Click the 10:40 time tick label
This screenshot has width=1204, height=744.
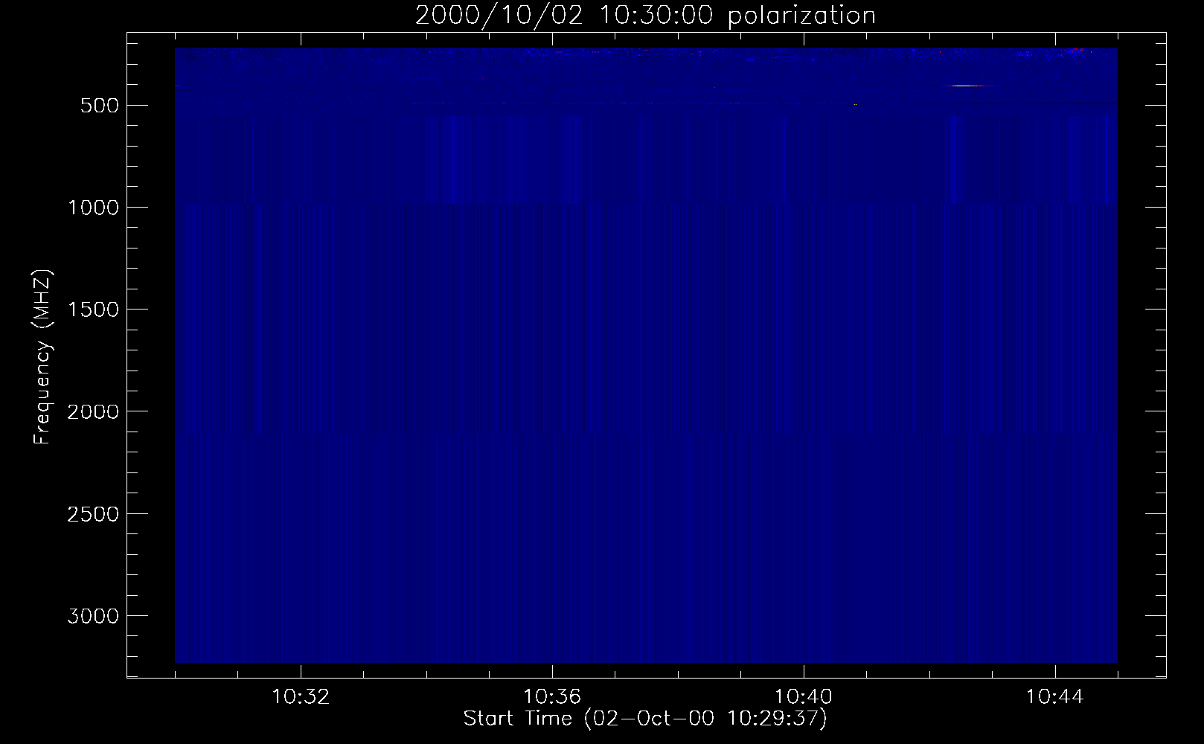coord(804,697)
